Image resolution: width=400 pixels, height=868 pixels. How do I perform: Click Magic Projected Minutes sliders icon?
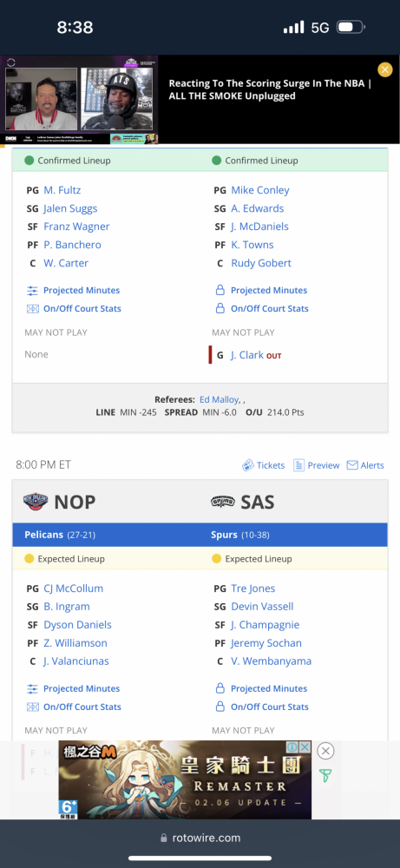coord(33,290)
